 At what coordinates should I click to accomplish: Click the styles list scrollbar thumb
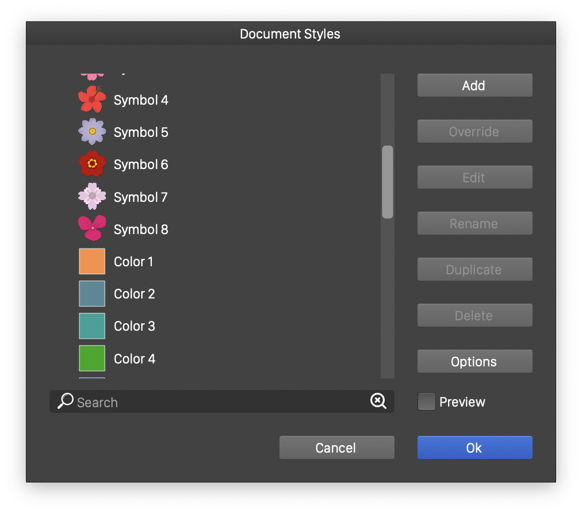388,182
